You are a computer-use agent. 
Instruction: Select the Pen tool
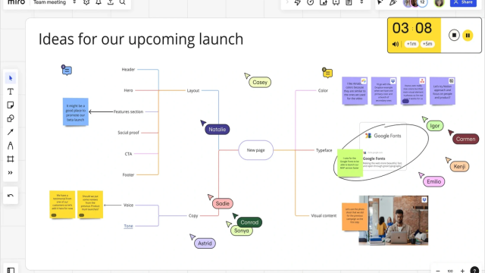(11, 146)
